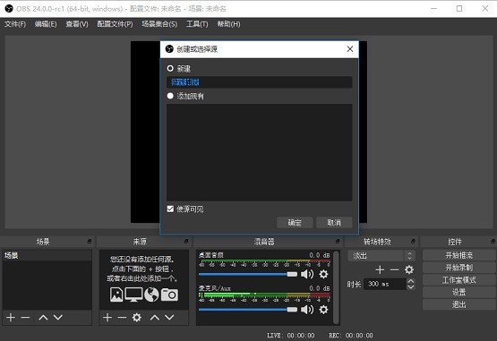The image size is (497, 341).
Task: Pop out the 来源 dock panel
Action: click(186, 242)
